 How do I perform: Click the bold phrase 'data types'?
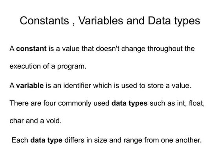129,104
